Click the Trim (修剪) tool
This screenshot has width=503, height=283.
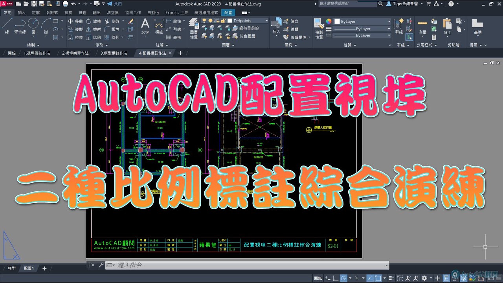pos(112,21)
